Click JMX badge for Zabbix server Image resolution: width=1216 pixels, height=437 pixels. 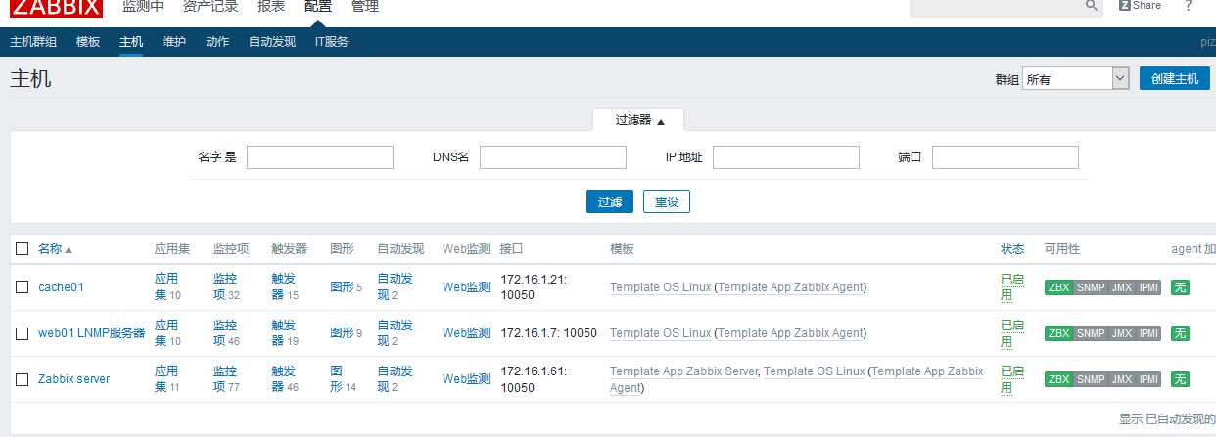tap(1122, 379)
